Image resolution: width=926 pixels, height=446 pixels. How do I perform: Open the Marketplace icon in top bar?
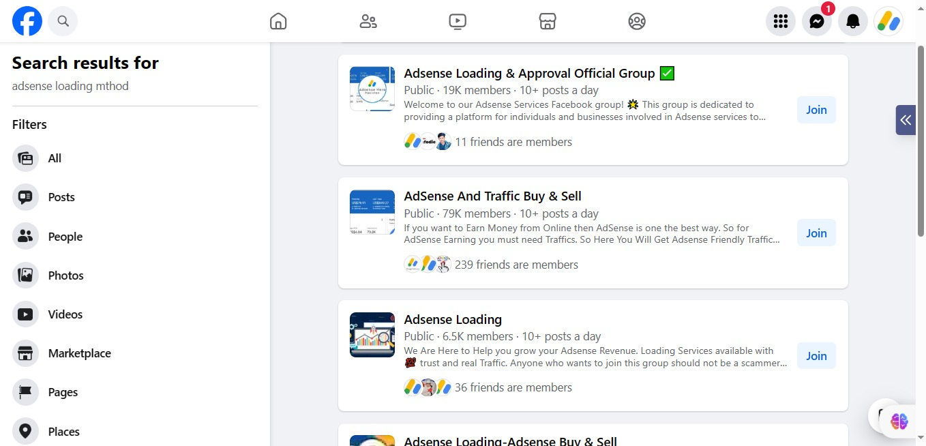pyautogui.click(x=548, y=22)
